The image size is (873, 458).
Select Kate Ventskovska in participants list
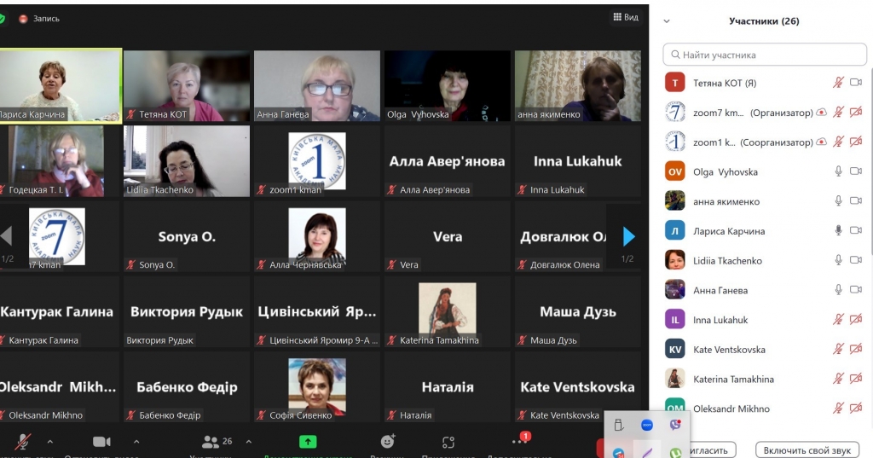pos(764,350)
